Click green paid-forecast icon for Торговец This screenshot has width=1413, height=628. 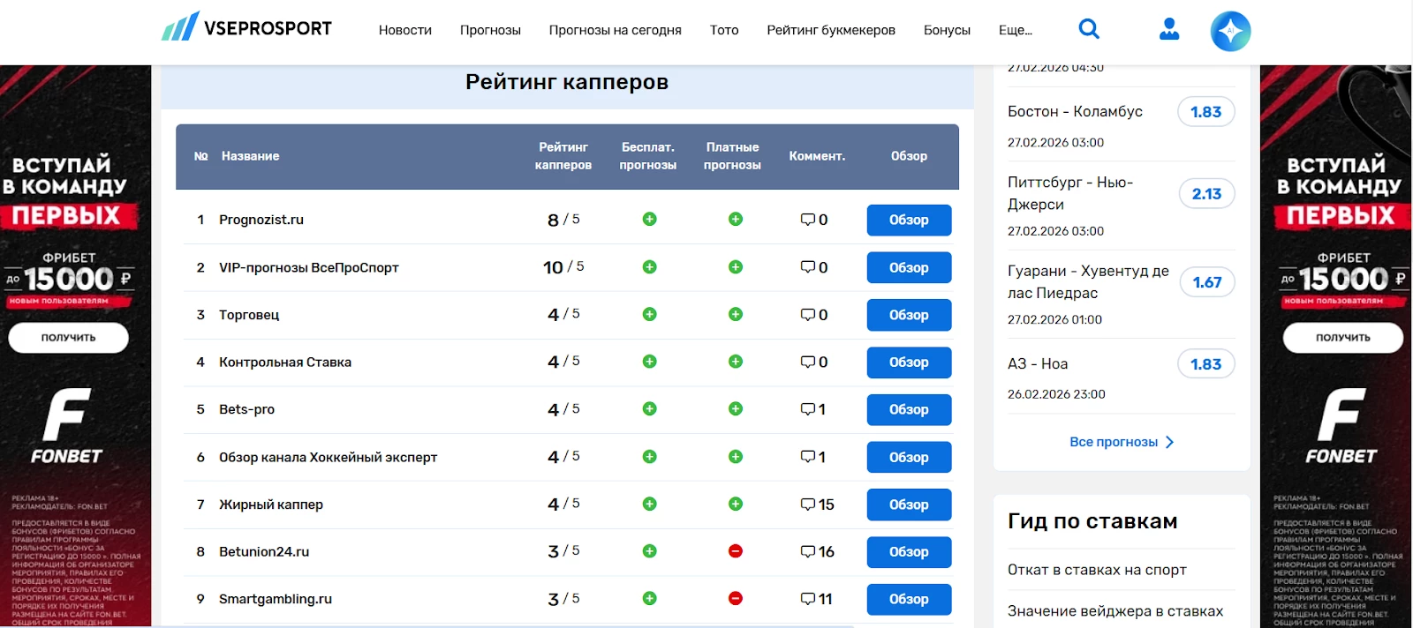tap(735, 314)
